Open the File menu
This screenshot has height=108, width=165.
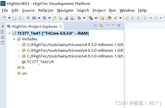5,10
